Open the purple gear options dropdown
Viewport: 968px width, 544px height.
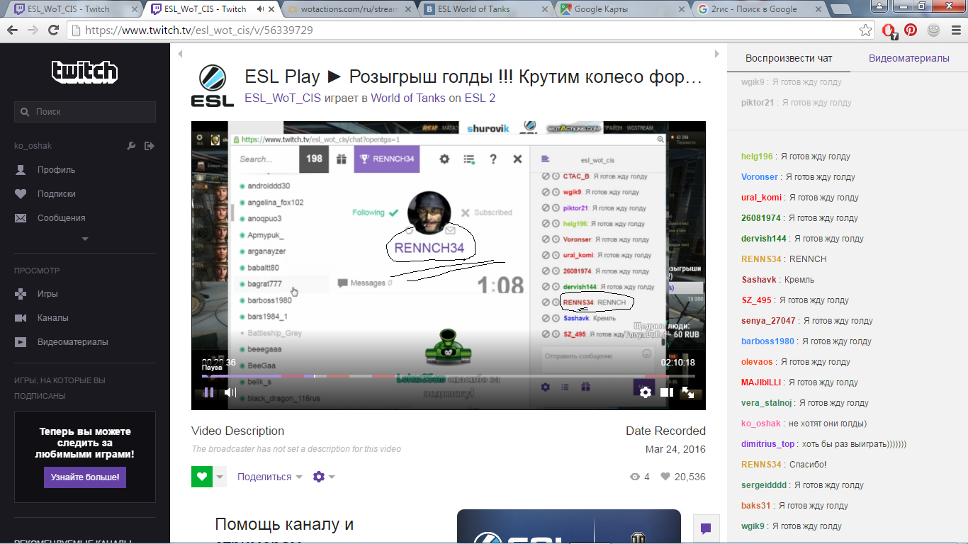coord(324,477)
